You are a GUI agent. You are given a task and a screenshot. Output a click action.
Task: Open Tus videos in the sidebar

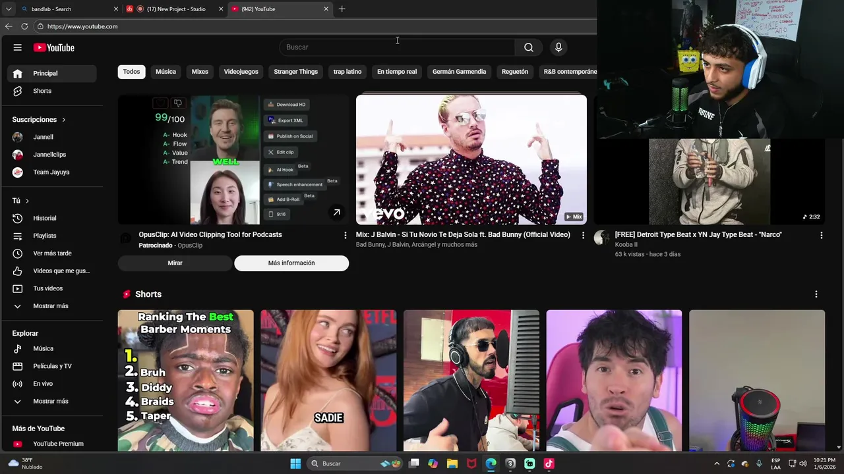tap(52, 288)
